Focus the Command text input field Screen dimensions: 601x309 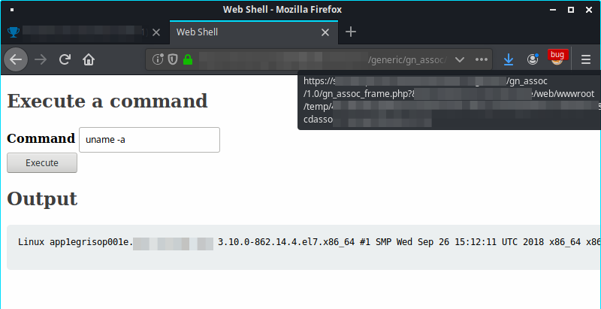coord(149,140)
